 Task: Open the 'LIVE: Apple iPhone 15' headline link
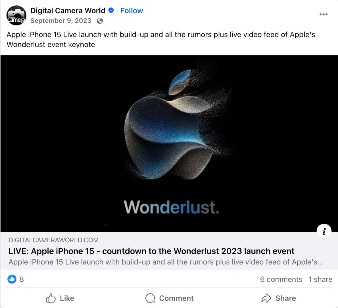[151, 251]
